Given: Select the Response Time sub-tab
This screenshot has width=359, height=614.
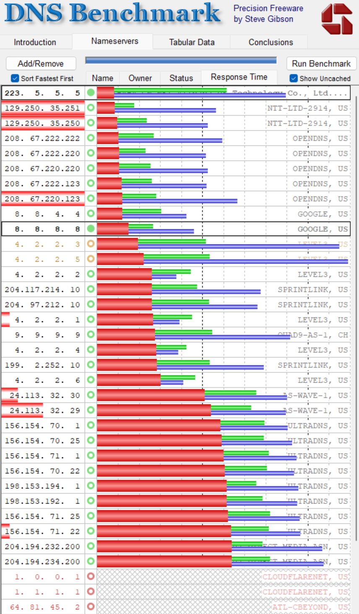Looking at the screenshot, I should [239, 77].
